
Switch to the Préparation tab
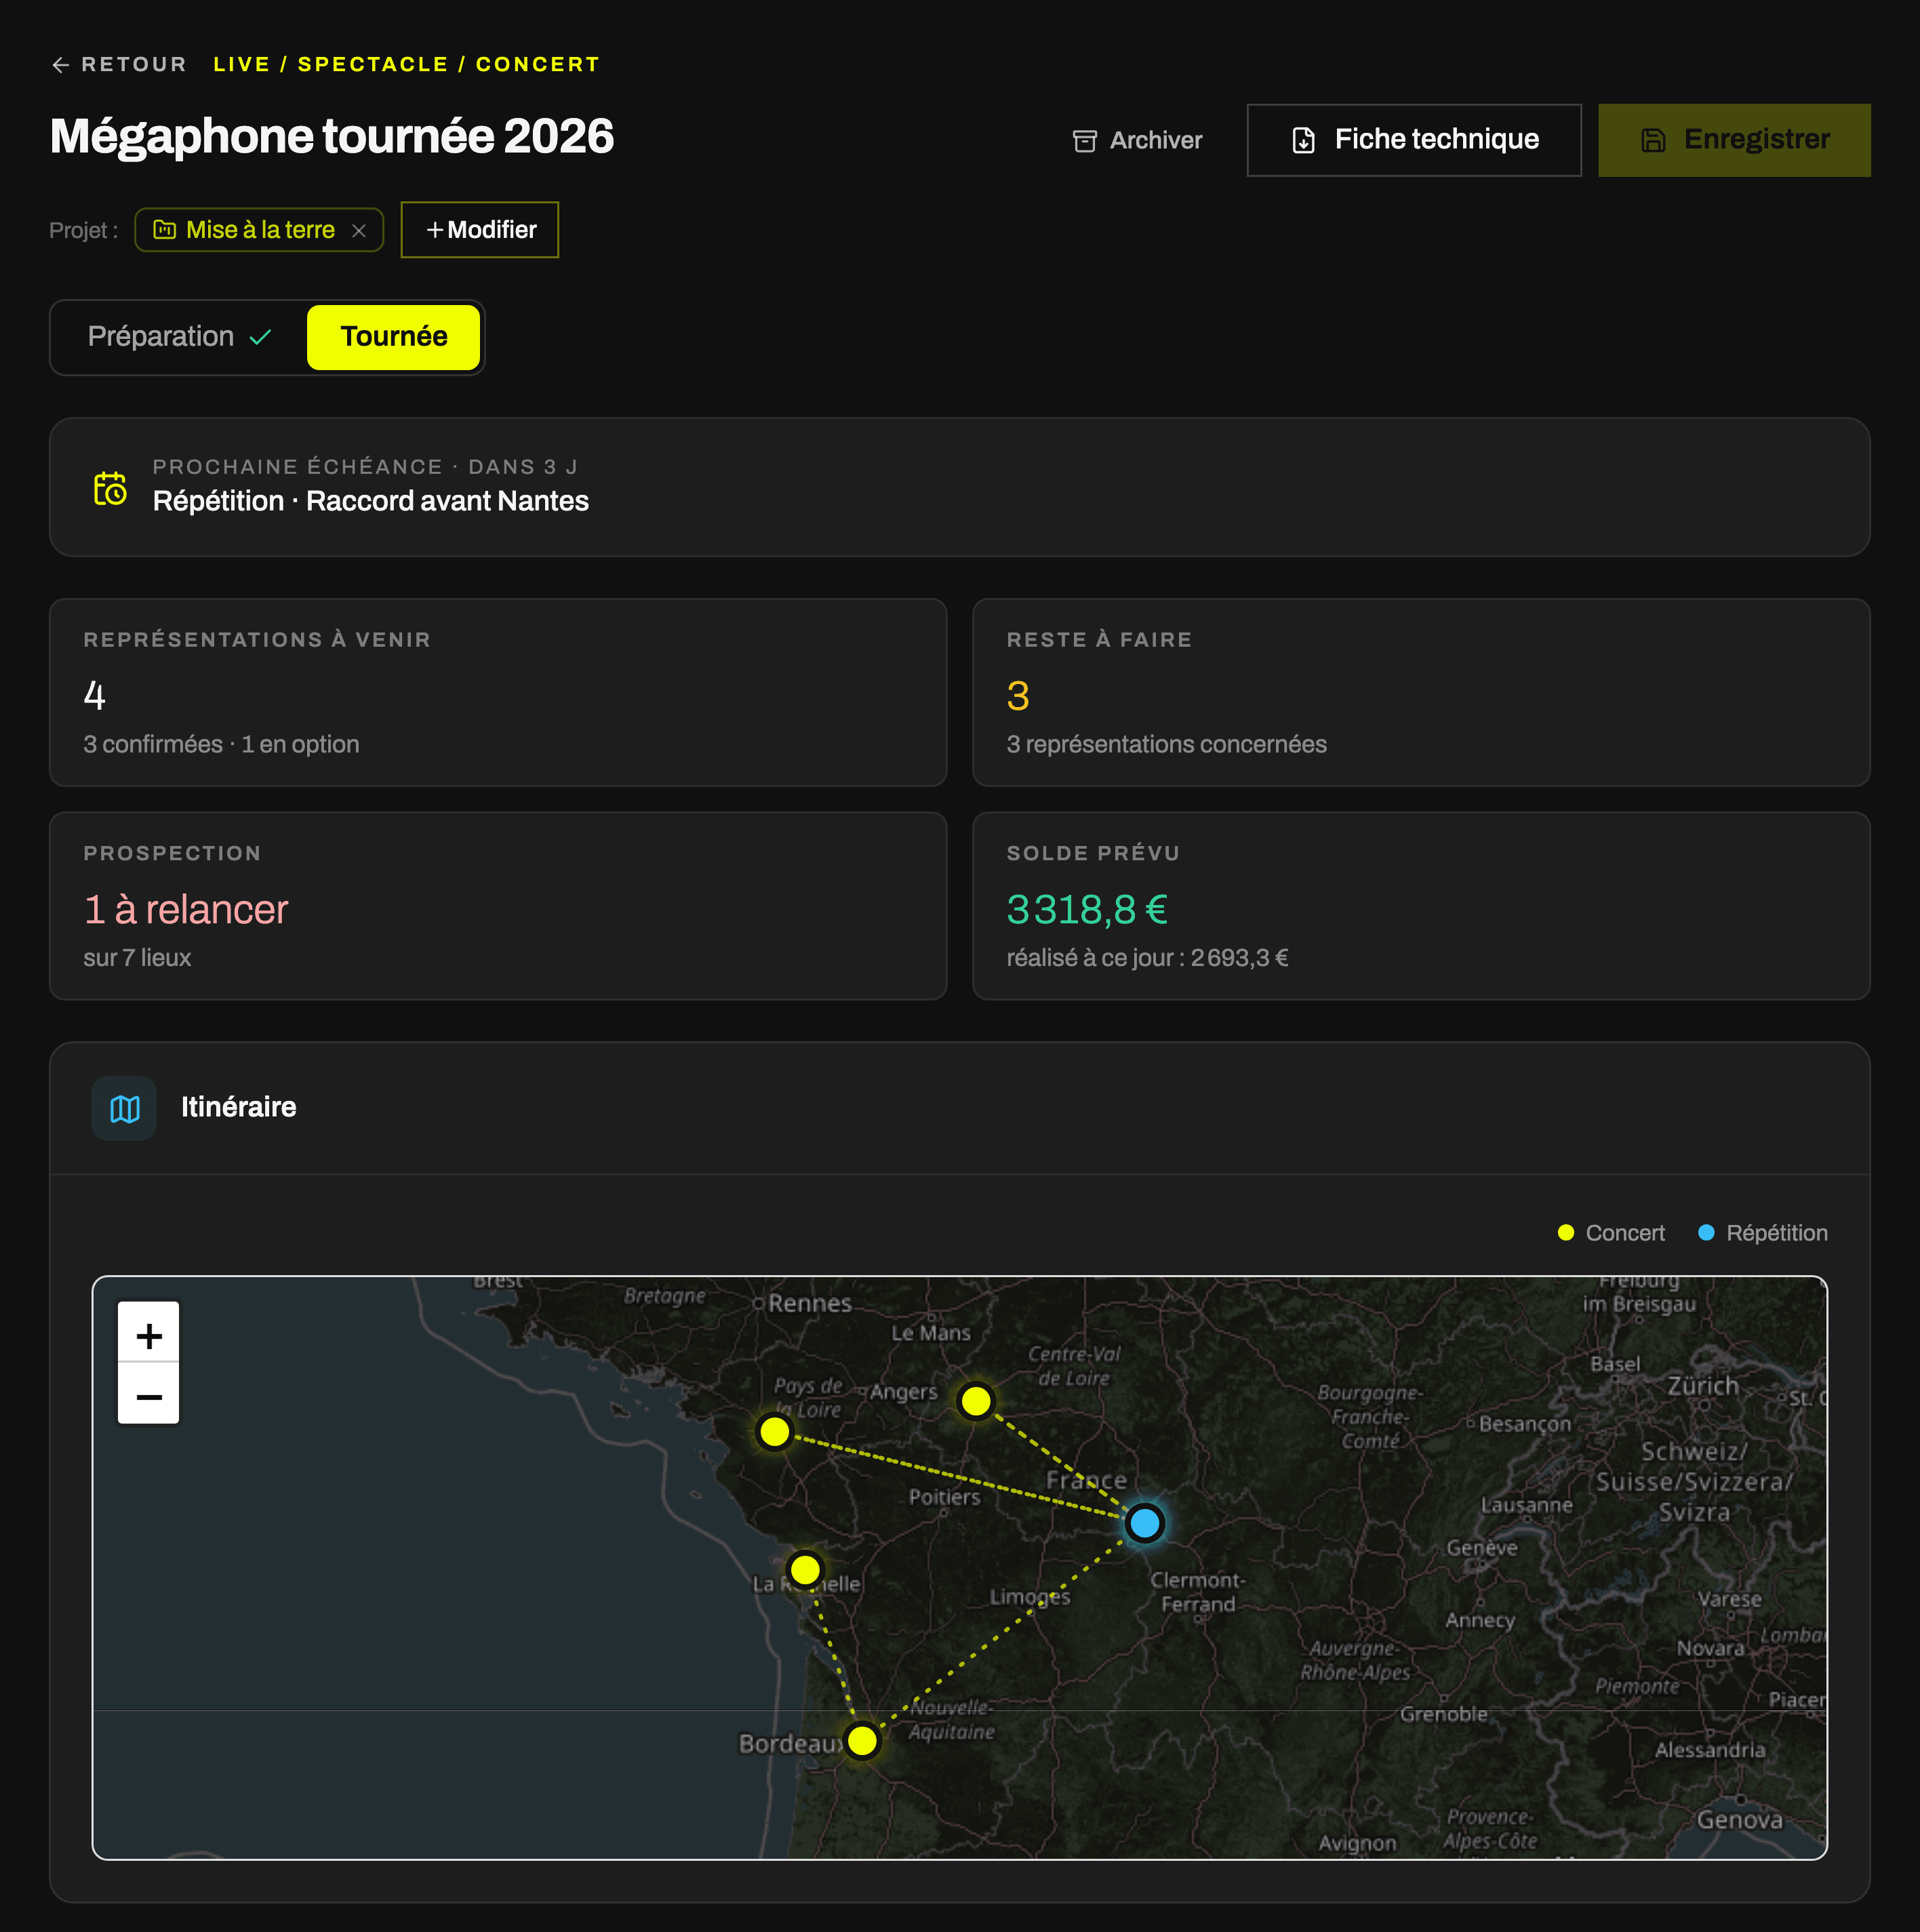[x=179, y=337]
